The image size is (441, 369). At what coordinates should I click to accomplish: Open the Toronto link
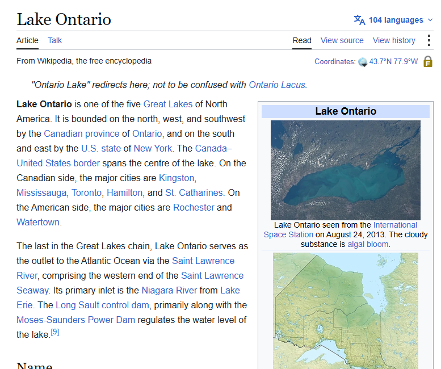coord(86,192)
